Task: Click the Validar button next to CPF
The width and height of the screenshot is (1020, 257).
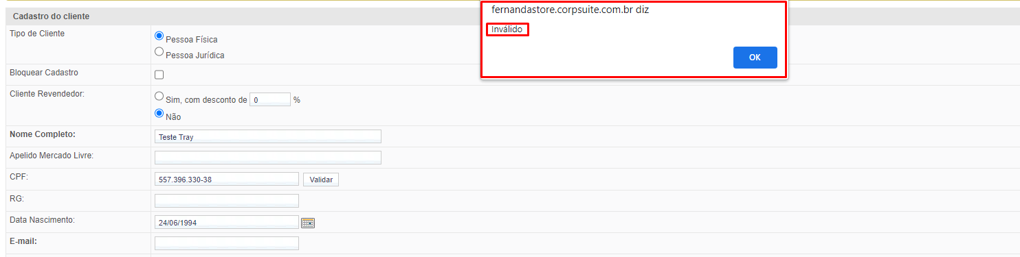Action: (321, 180)
